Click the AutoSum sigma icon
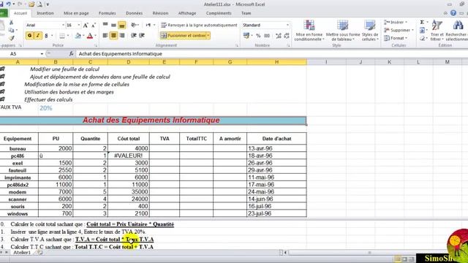The width and height of the screenshot is (468, 263). (422, 22)
